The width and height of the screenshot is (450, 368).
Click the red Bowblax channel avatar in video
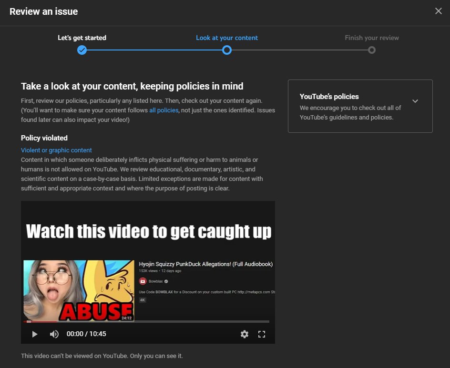click(x=143, y=281)
